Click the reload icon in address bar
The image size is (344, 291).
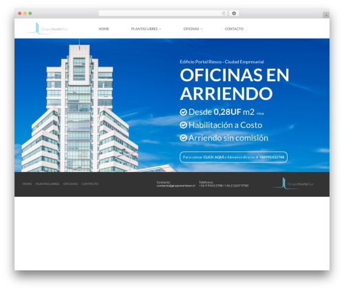pyautogui.click(x=224, y=13)
